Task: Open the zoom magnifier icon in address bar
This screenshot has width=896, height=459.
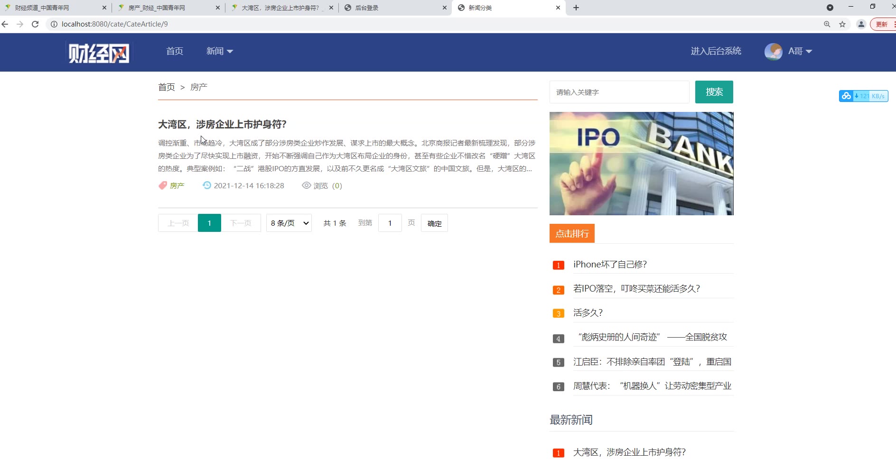Action: pos(827,24)
